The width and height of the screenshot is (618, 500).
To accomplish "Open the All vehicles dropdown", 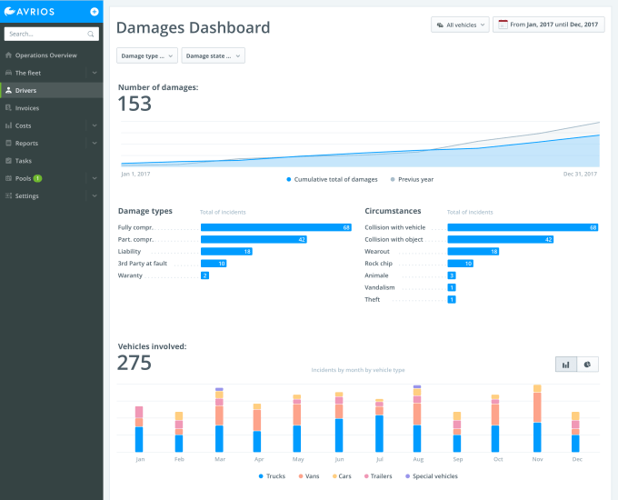I will [x=460, y=25].
